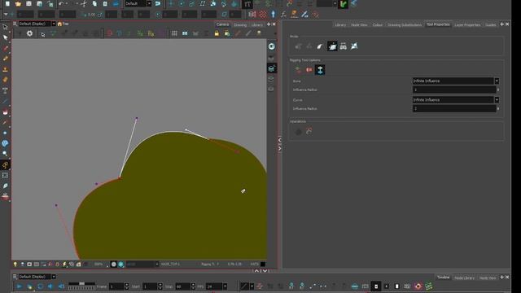Toggle the first rigging tool option icon

coord(298,70)
